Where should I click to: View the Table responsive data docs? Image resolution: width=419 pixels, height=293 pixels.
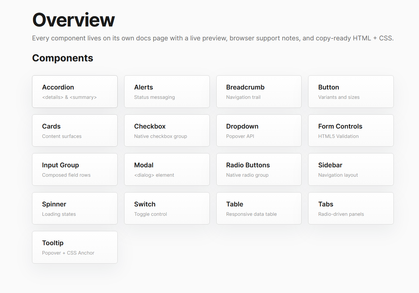pos(259,208)
